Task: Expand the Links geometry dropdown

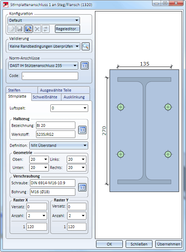Action: [x=76, y=159]
